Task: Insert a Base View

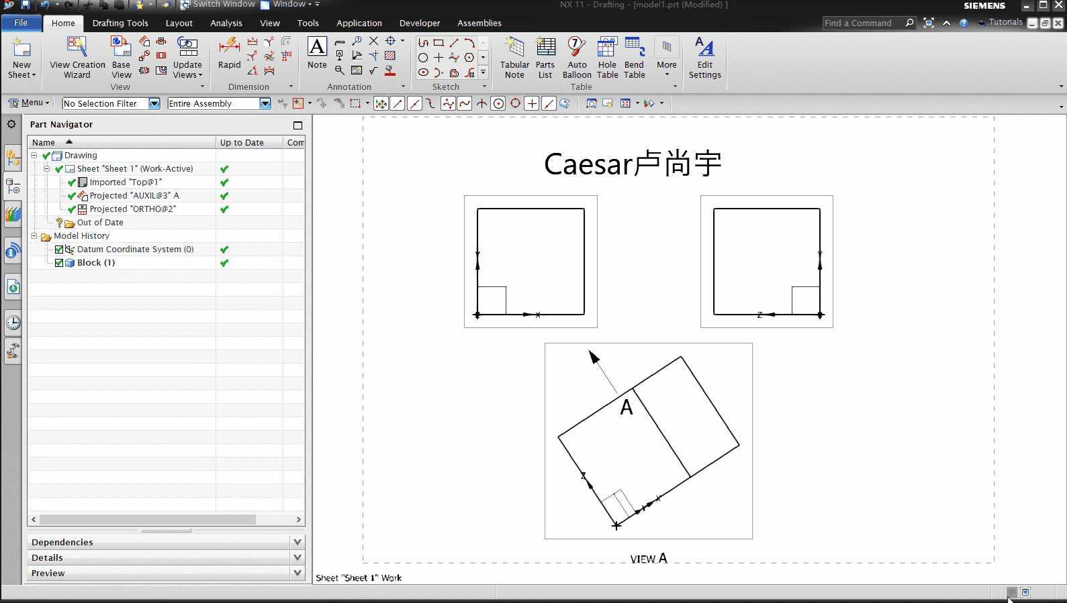Action: click(x=121, y=58)
